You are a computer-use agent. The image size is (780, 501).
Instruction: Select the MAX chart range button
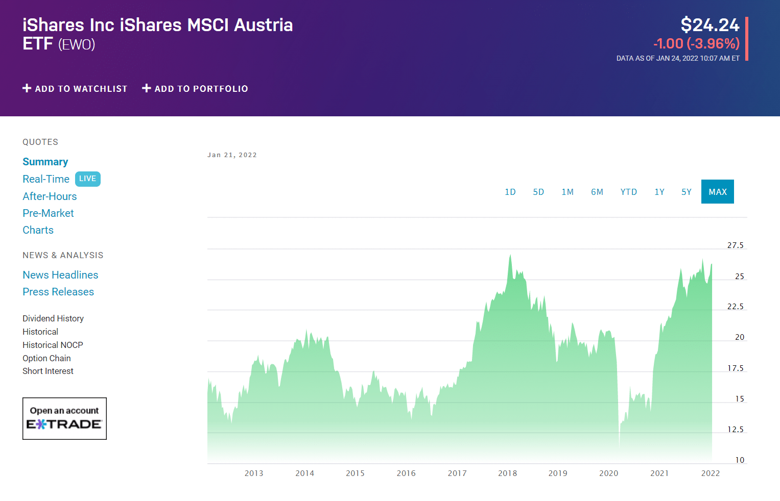[718, 192]
